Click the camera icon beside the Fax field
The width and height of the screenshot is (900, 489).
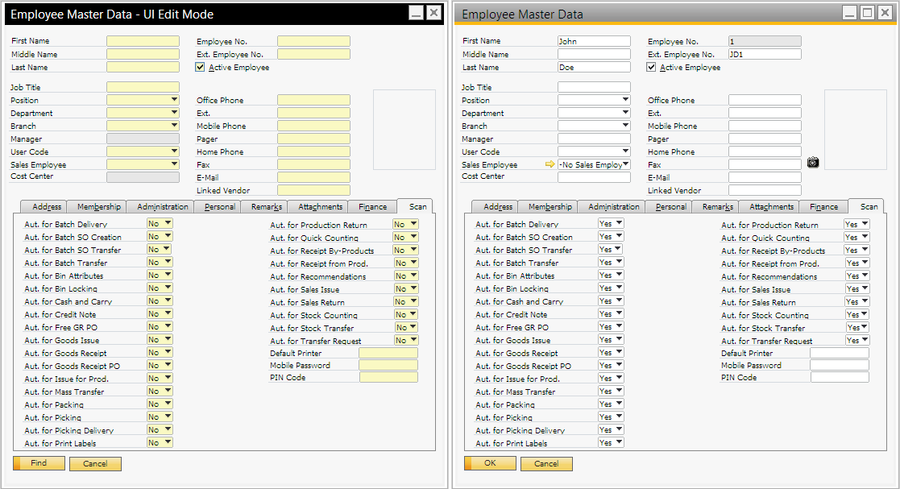tap(813, 163)
